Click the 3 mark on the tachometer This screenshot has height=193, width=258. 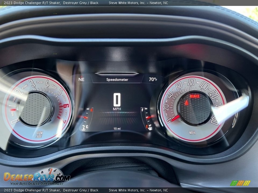click(x=33, y=83)
